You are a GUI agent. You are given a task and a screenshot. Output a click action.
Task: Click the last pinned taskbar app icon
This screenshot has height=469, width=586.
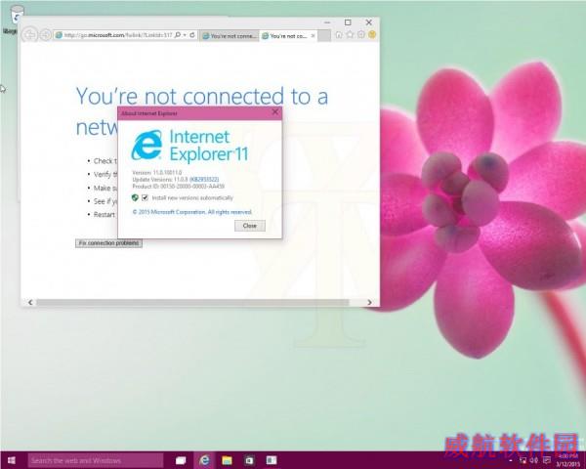tap(272, 460)
